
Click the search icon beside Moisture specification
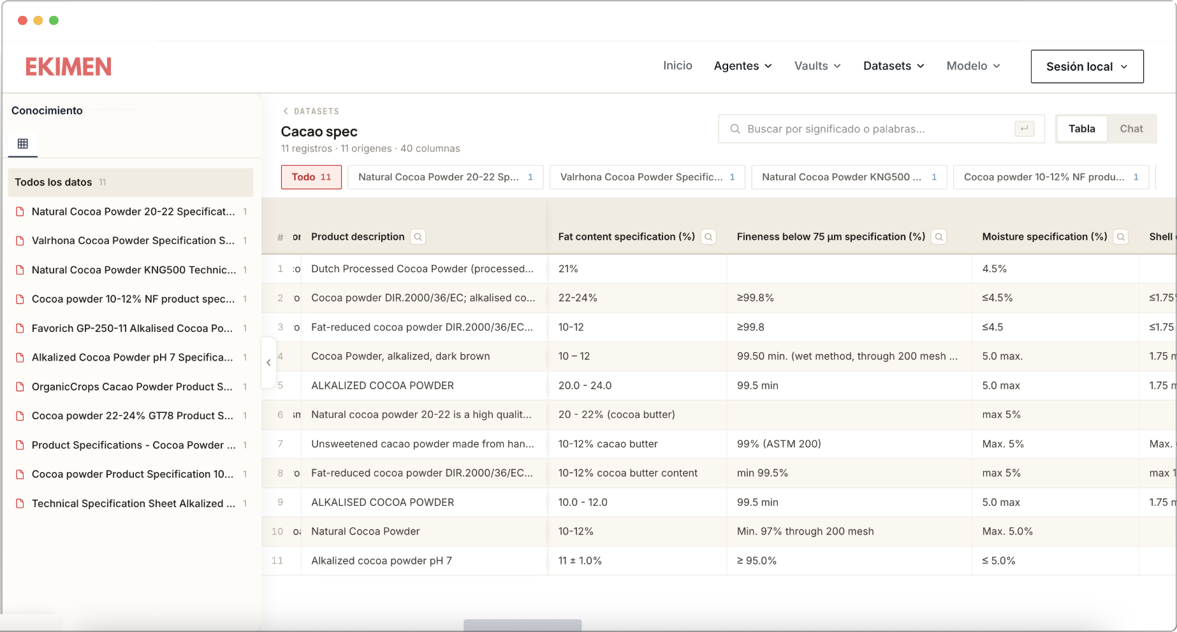1121,237
